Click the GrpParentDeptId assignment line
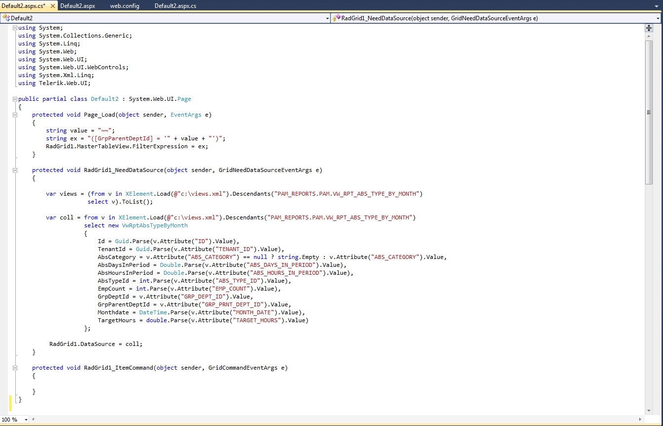The width and height of the screenshot is (663, 426). (195, 304)
